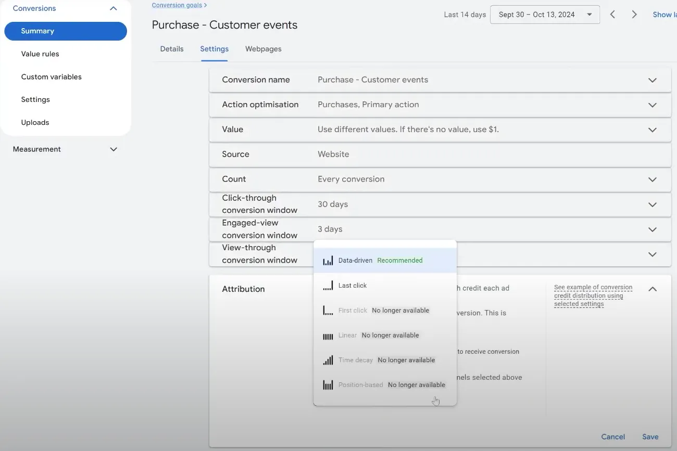Image resolution: width=677 pixels, height=451 pixels.
Task: Expand the Action optimisation row
Action: pos(653,105)
